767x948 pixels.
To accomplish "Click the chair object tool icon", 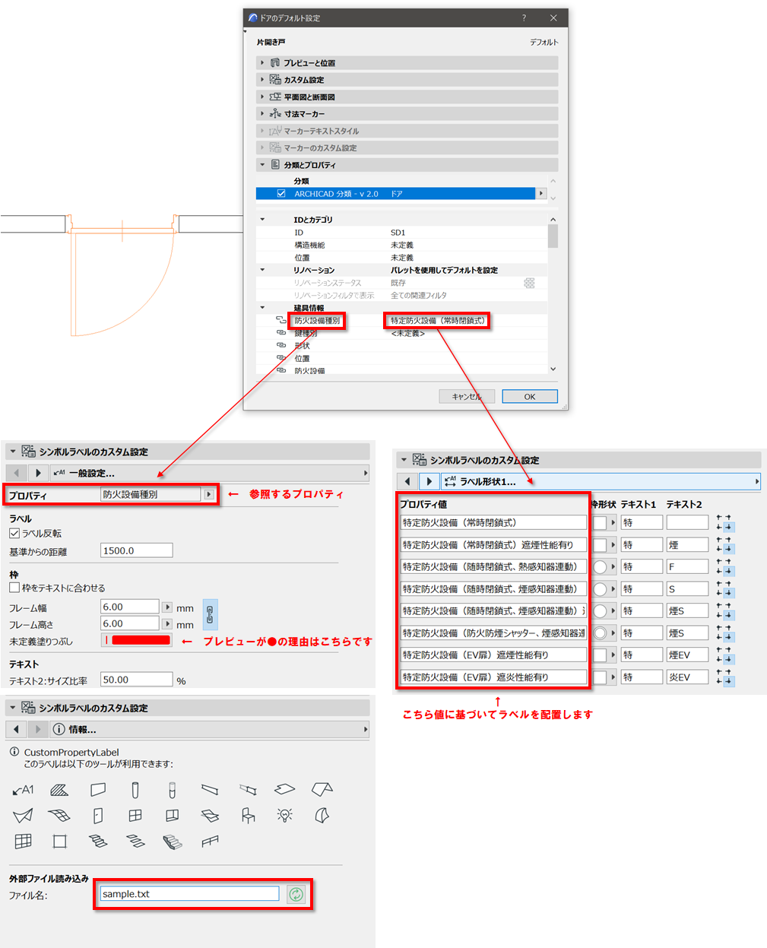I will click(248, 816).
